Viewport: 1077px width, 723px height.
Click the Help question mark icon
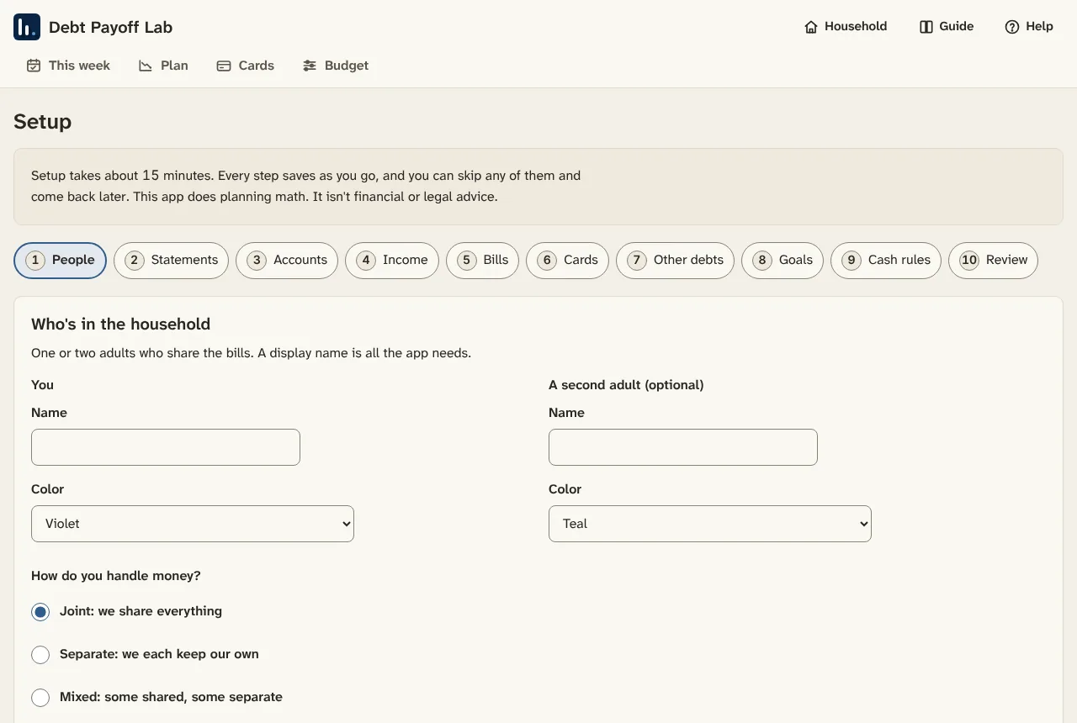tap(1012, 27)
